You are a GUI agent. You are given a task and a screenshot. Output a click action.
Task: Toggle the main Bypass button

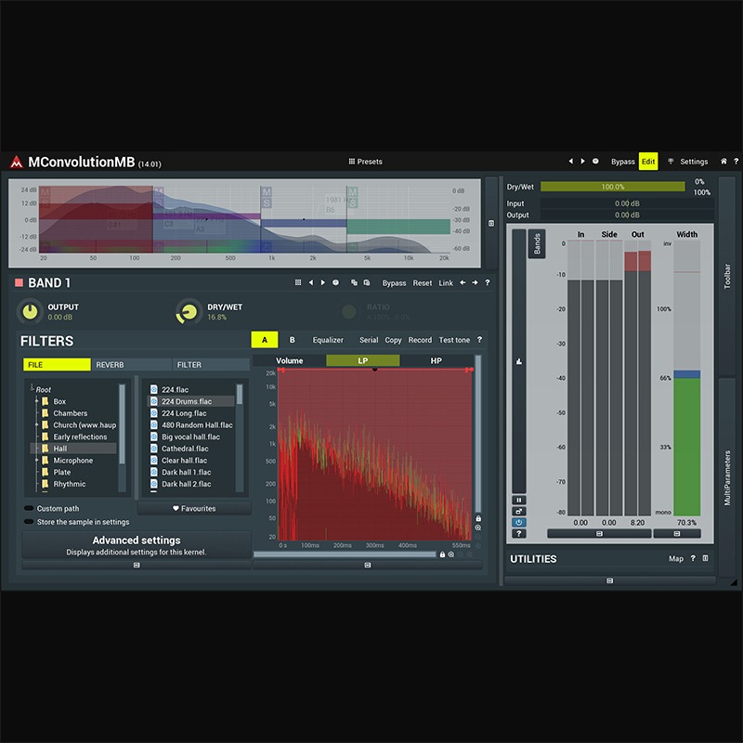(622, 162)
